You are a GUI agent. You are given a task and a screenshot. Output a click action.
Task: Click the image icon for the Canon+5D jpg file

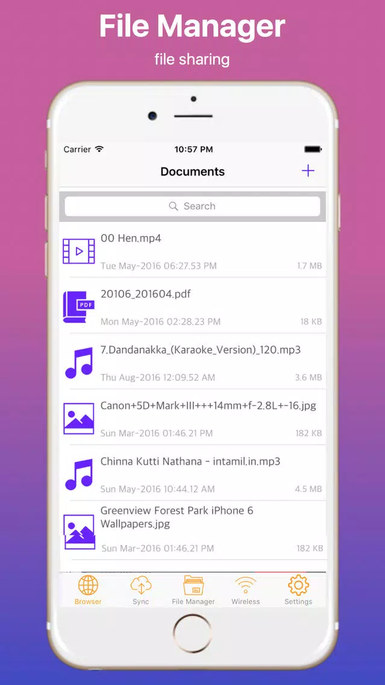coord(78,418)
